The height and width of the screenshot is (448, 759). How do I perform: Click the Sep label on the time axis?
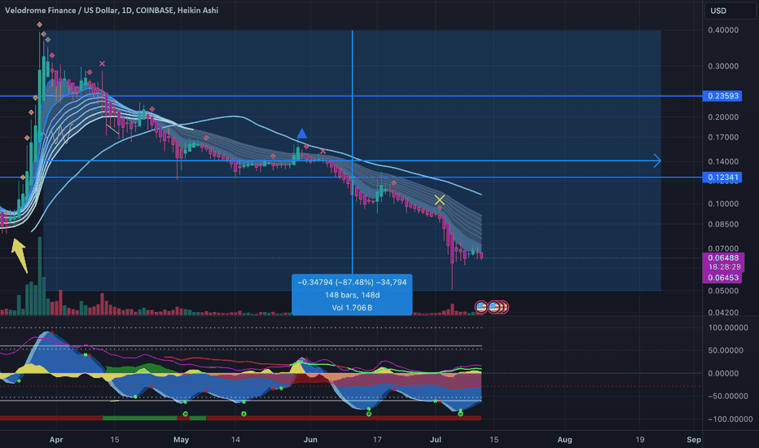point(694,440)
